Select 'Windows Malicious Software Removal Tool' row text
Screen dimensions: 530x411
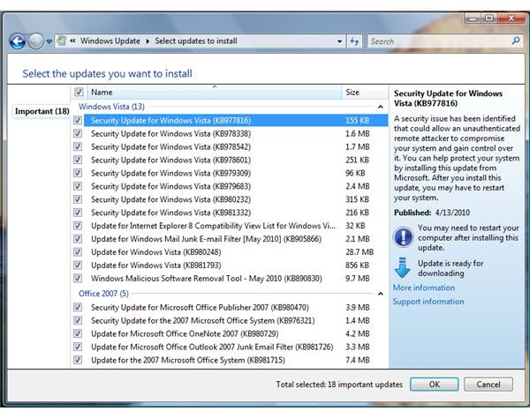[206, 279]
